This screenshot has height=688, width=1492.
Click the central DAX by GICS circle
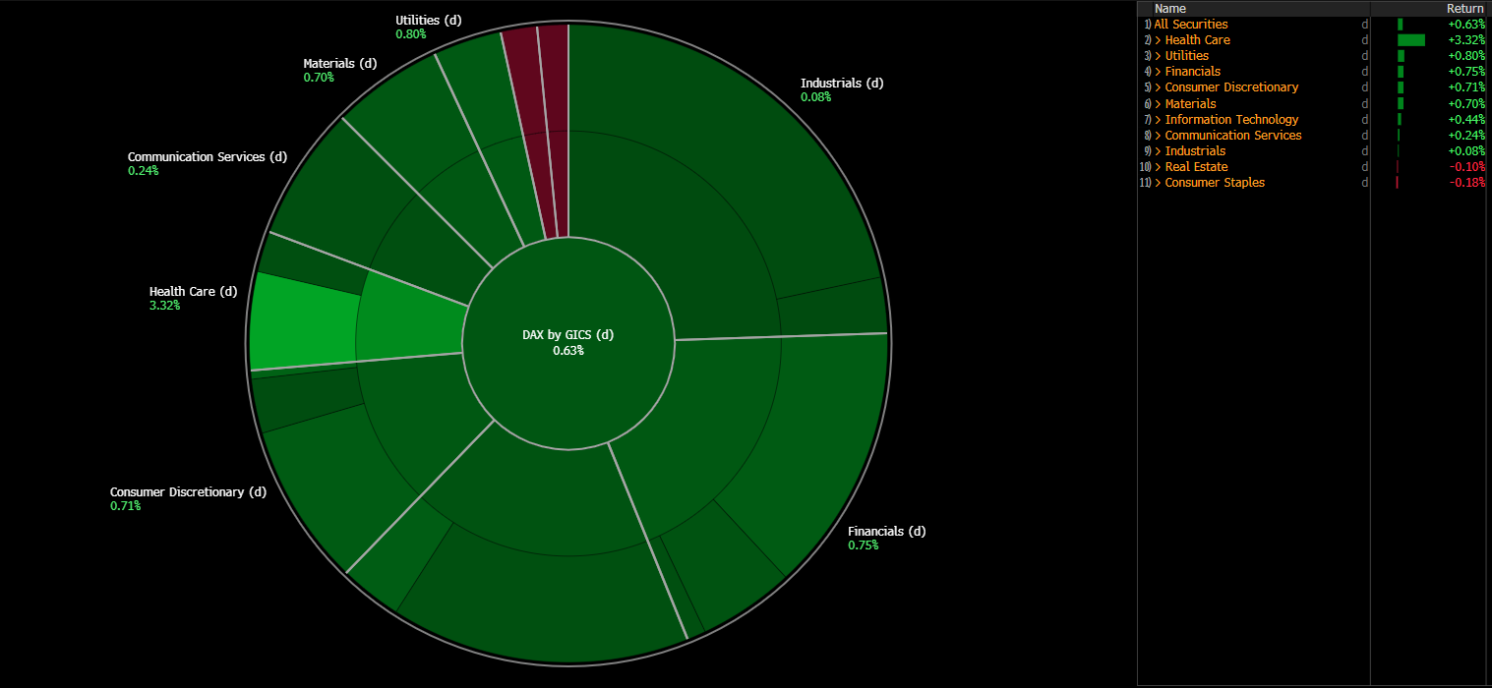(x=568, y=342)
